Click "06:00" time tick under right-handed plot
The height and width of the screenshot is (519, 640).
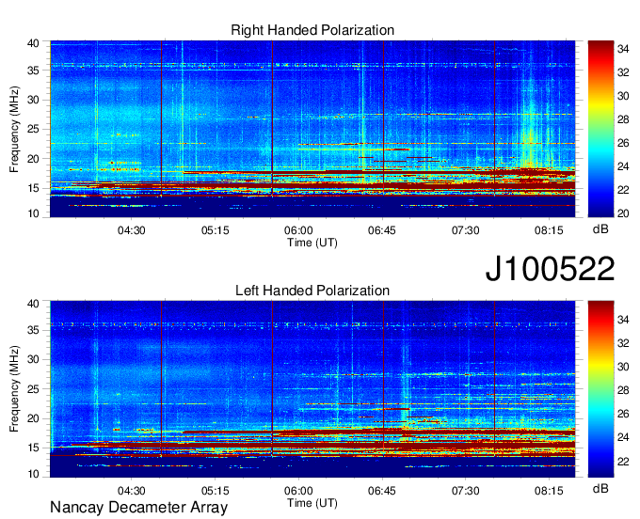pos(298,230)
